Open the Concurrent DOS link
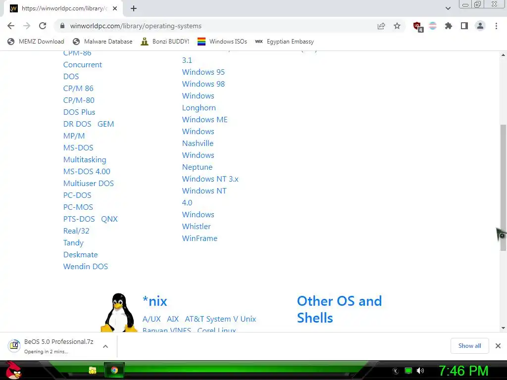This screenshot has width=507, height=380. [83, 70]
